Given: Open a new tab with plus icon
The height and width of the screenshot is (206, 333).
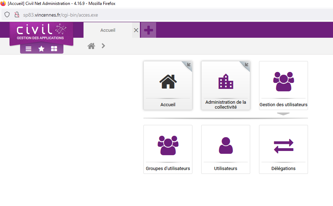Looking at the screenshot, I should click(148, 30).
